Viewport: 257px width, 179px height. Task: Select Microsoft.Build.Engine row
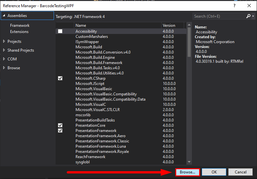(121, 57)
